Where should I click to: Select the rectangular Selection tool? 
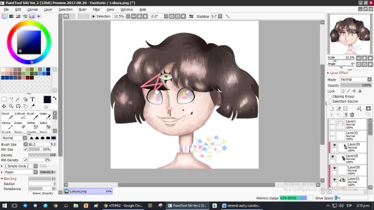point(4,99)
